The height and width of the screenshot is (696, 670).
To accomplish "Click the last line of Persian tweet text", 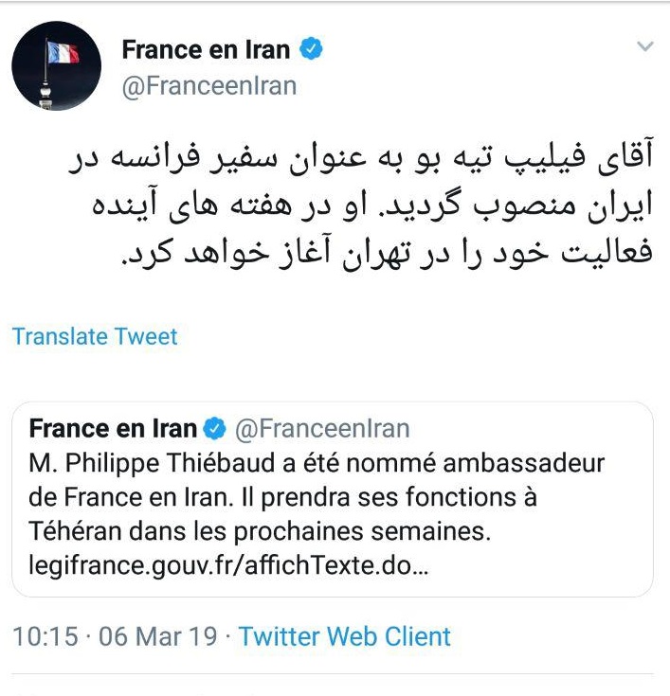I will coord(389,256).
